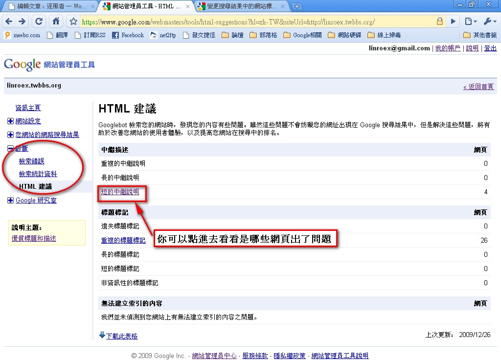
Task: Expand Google 研究室 plus icon
Action: [10, 200]
